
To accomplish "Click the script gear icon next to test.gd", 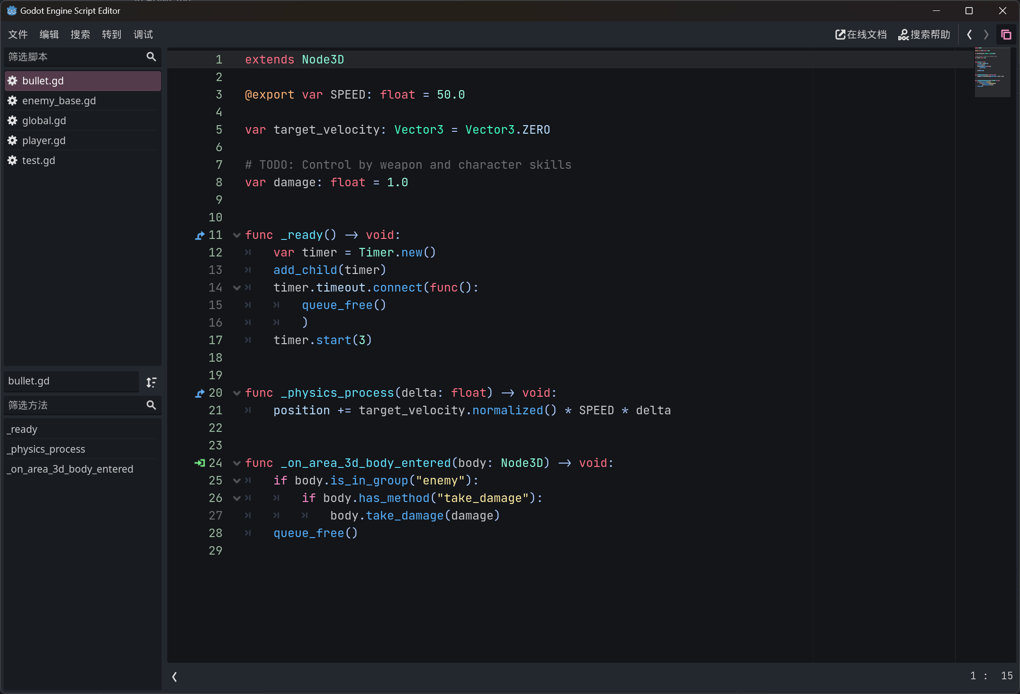I will (x=12, y=160).
